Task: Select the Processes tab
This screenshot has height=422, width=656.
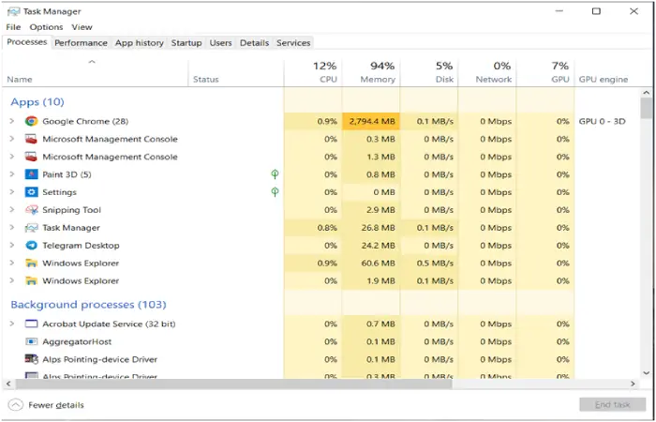Action: [x=27, y=42]
